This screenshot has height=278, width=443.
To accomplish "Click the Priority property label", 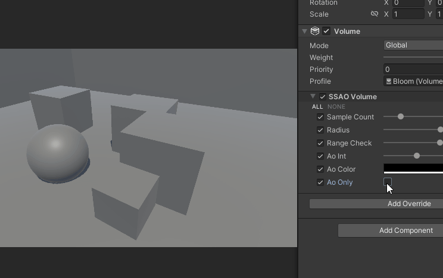I will click(321, 69).
